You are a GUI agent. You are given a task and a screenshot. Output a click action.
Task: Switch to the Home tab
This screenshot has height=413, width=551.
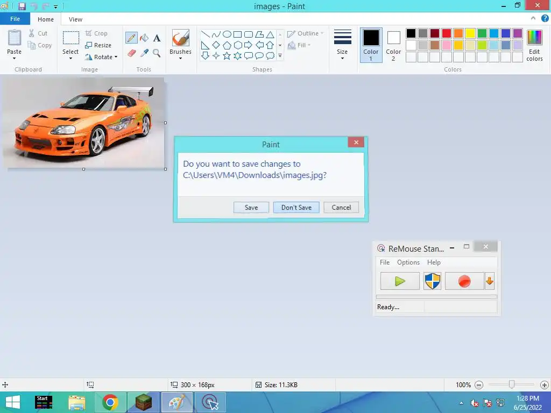[x=46, y=19]
